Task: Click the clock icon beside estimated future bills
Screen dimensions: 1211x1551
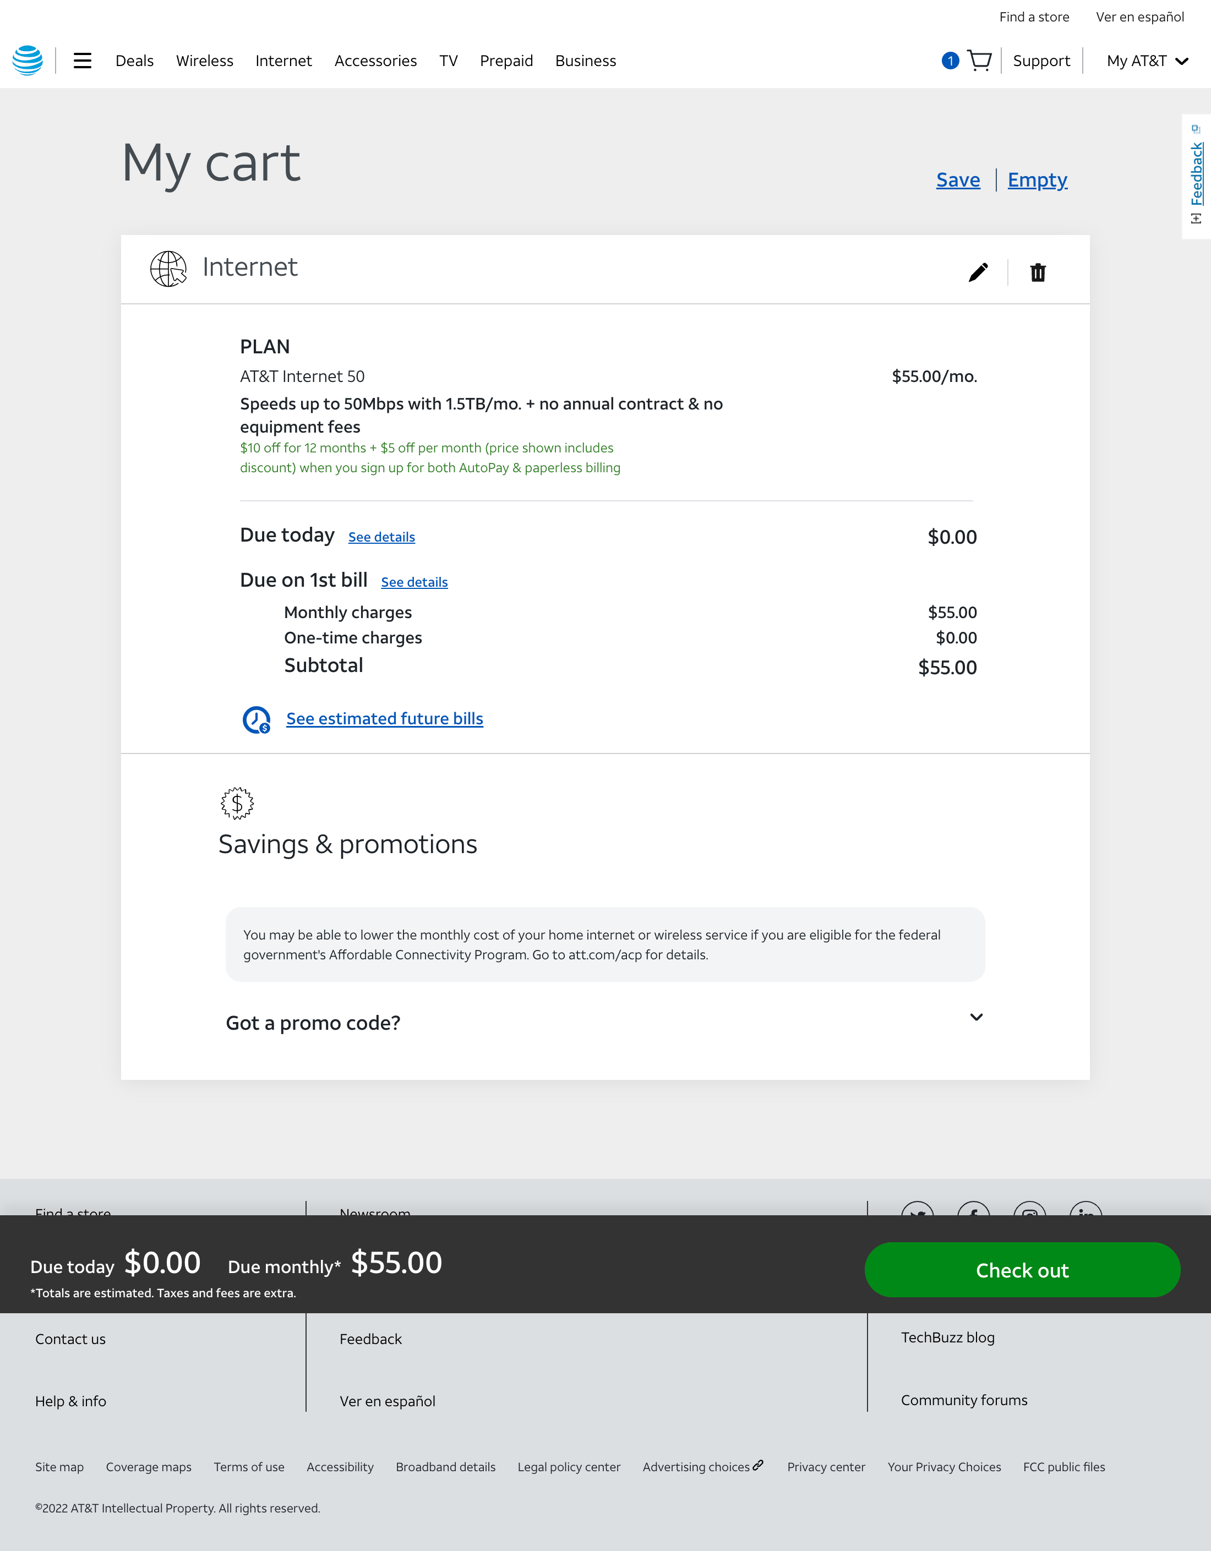Action: point(256,719)
